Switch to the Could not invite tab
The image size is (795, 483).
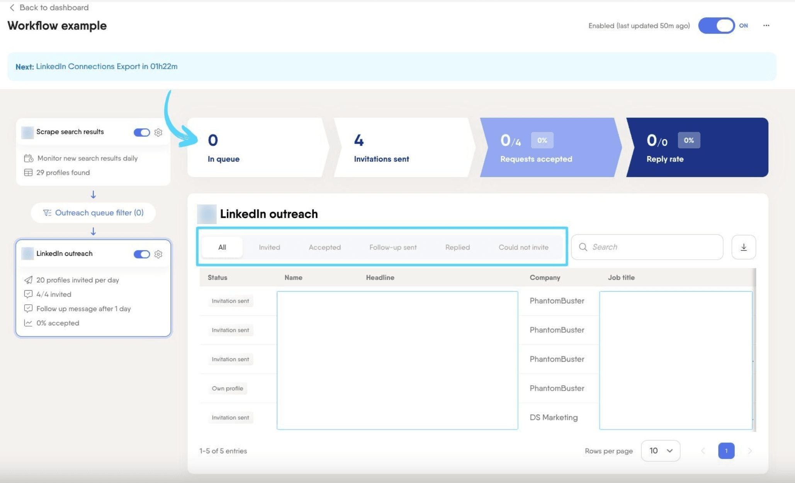[x=523, y=247]
